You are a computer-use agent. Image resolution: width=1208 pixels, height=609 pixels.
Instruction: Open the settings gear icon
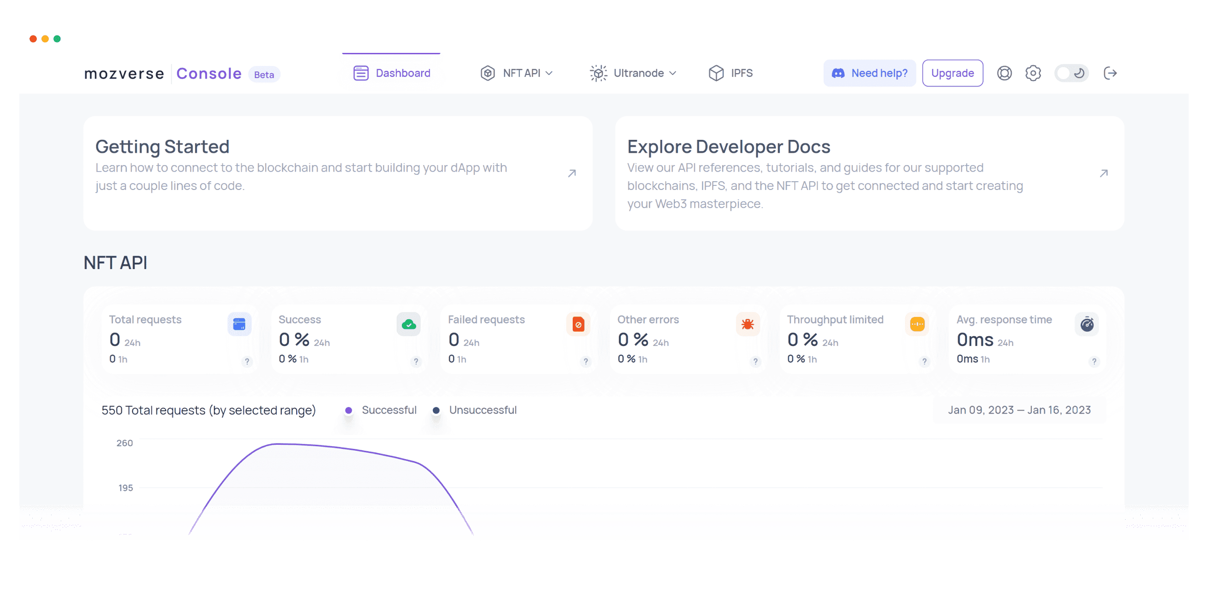(x=1033, y=73)
